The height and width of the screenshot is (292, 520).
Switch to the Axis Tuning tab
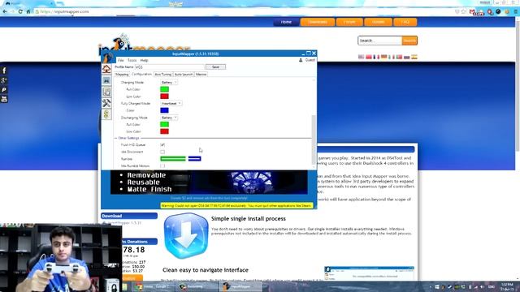[x=162, y=75]
